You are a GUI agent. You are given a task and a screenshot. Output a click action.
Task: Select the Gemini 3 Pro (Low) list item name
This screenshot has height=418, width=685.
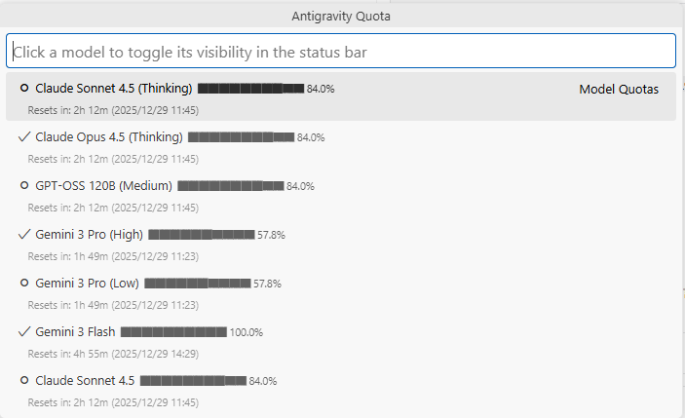point(87,284)
